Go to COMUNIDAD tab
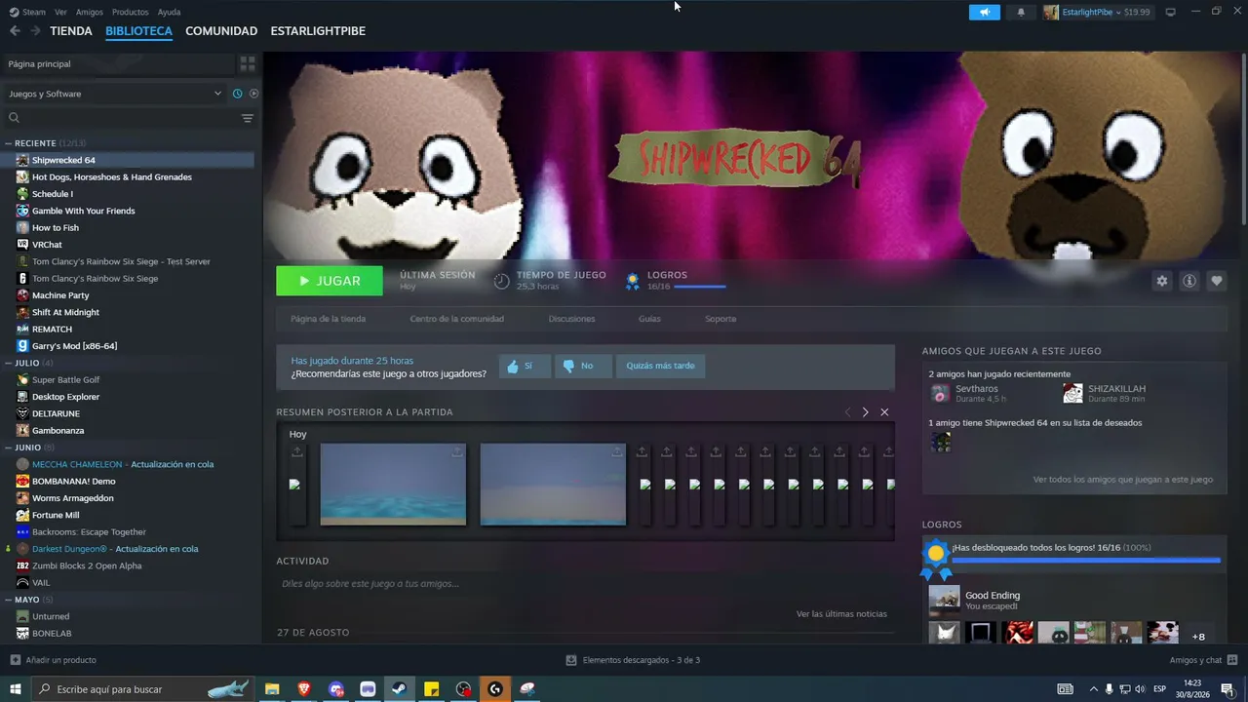The image size is (1248, 702). pyautogui.click(x=221, y=31)
